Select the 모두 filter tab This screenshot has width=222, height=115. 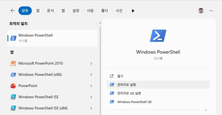click(x=25, y=11)
